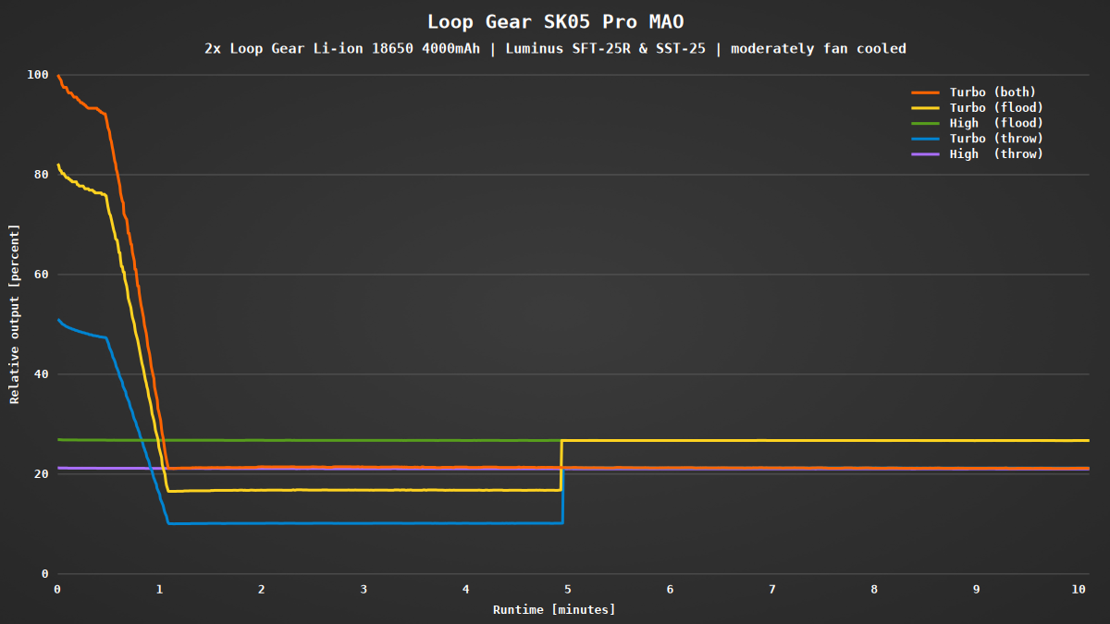Select the Turbo (throw) legend label

point(996,139)
